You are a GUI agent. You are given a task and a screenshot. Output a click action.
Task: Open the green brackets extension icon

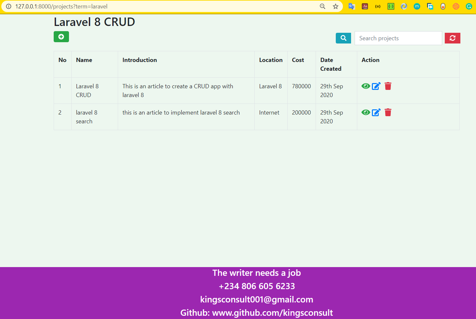click(x=391, y=6)
